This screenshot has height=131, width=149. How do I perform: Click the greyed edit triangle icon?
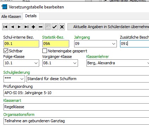click(48, 27)
